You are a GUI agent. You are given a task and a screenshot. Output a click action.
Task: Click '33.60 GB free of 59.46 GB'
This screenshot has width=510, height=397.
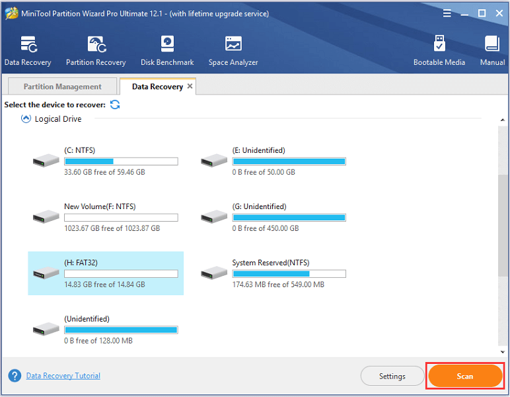click(x=104, y=172)
